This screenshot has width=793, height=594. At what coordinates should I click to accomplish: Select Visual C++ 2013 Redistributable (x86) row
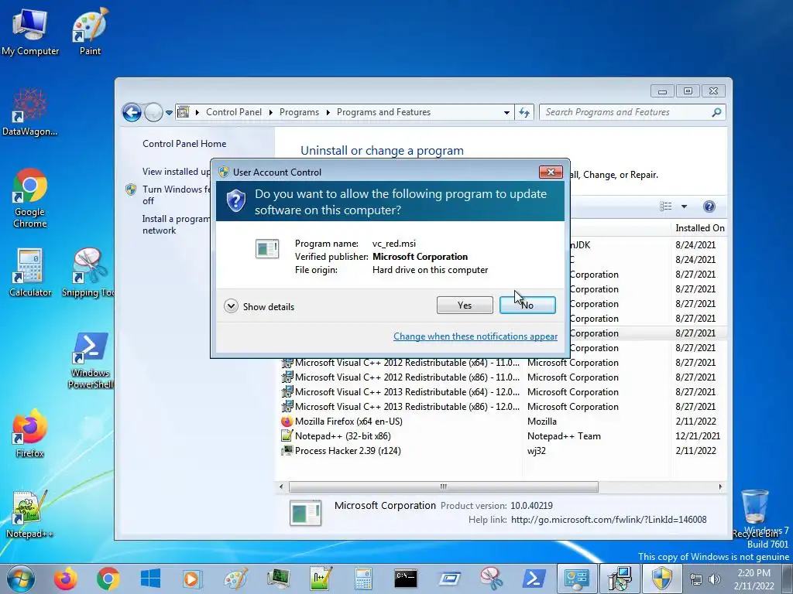(x=501, y=407)
